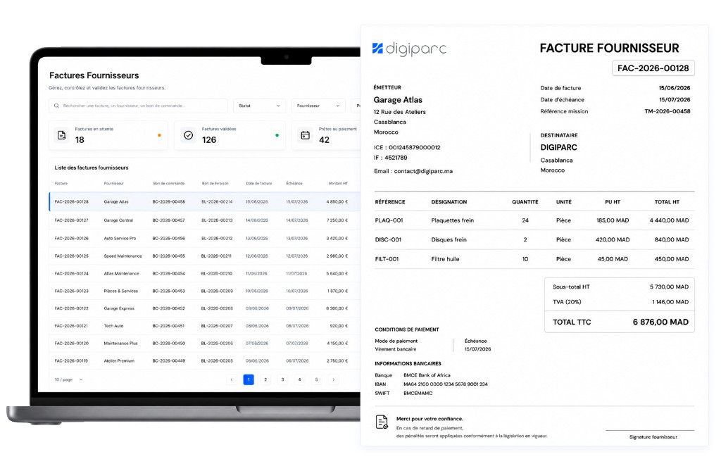Click supplier Auto Service Pro in the list
This screenshot has height=471, width=721.
pos(120,238)
